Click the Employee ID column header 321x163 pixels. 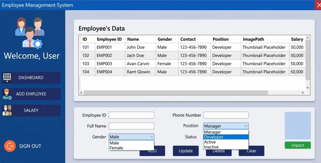point(110,39)
